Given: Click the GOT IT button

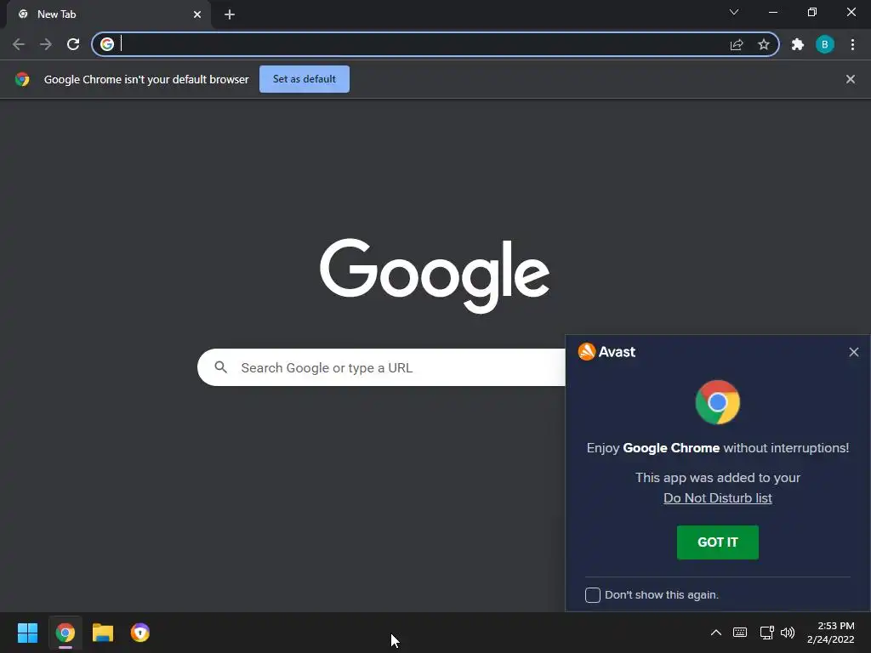Looking at the screenshot, I should (718, 542).
